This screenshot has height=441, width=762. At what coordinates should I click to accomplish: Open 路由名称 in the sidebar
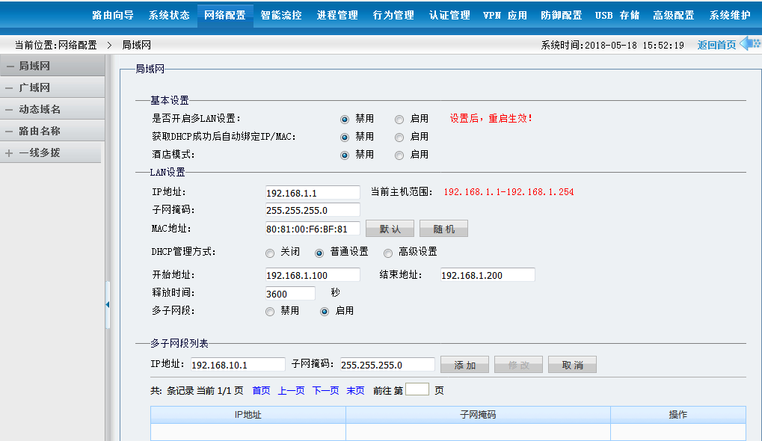pos(52,131)
